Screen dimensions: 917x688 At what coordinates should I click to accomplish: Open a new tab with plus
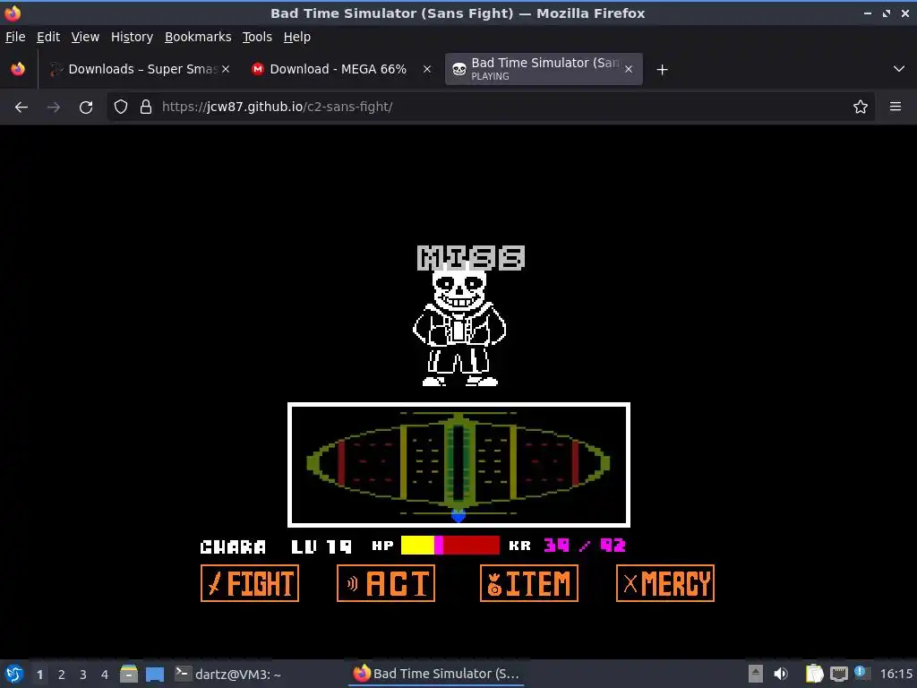pyautogui.click(x=662, y=70)
